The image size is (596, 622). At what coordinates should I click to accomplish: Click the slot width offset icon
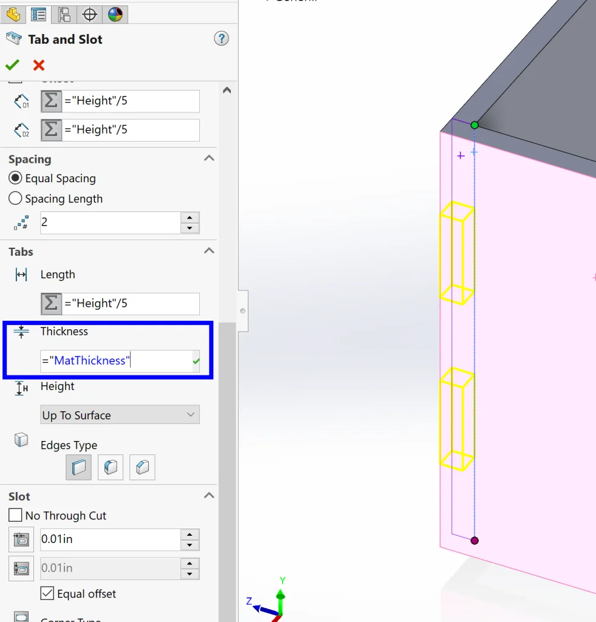21,569
